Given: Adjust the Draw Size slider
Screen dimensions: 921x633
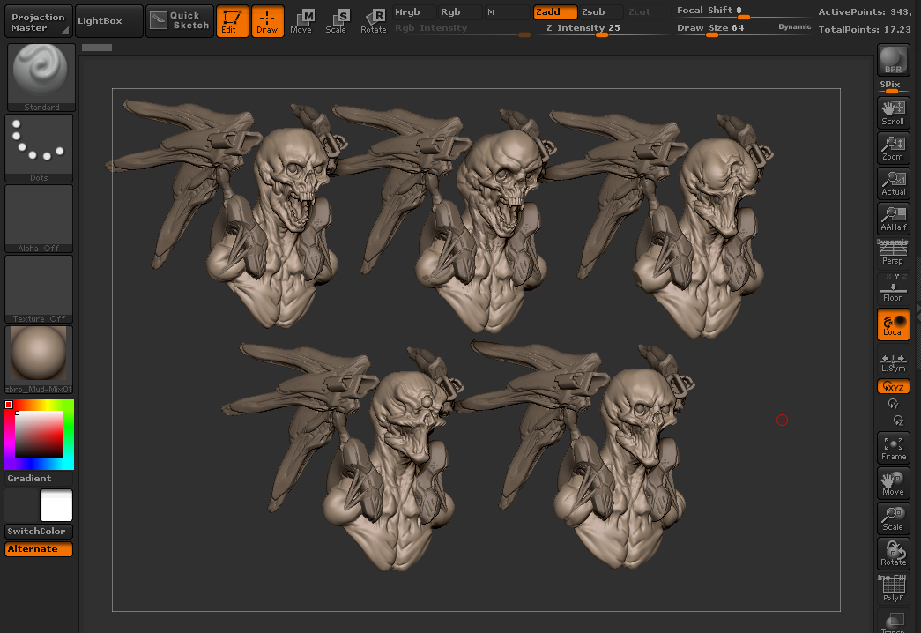Looking at the screenshot, I should tap(724, 29).
